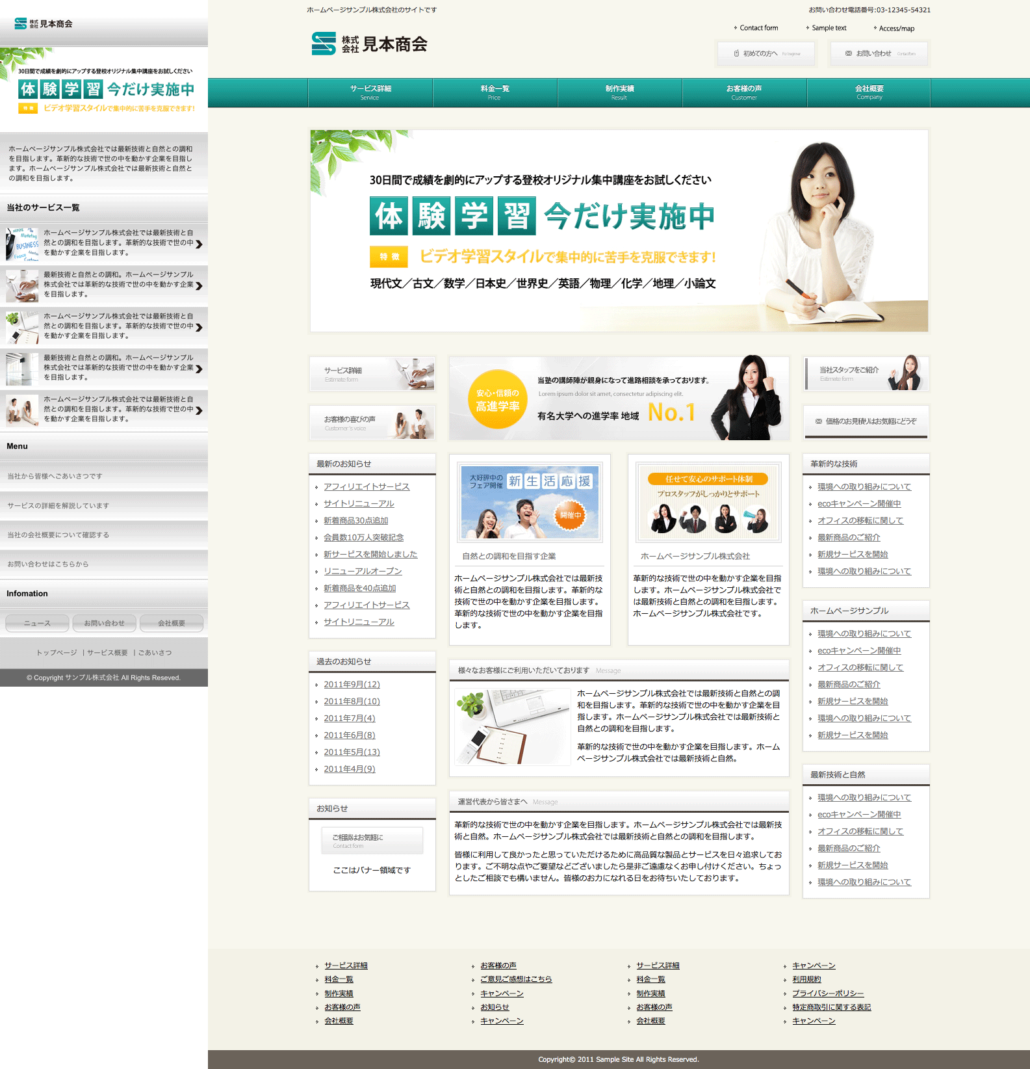
Task: Click the ご相談はお気軽に Contact form banner button
Action: [372, 841]
